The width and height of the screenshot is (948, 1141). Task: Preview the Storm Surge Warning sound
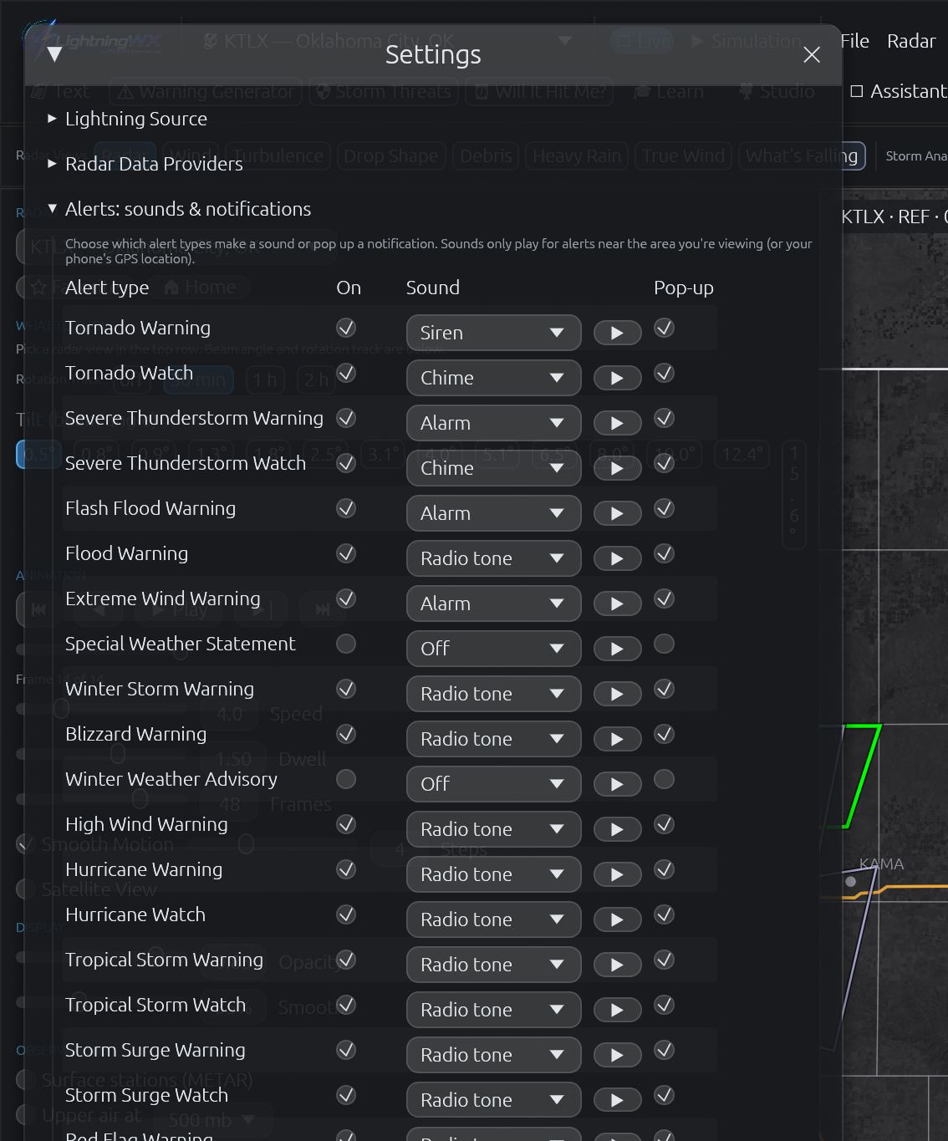(617, 1055)
